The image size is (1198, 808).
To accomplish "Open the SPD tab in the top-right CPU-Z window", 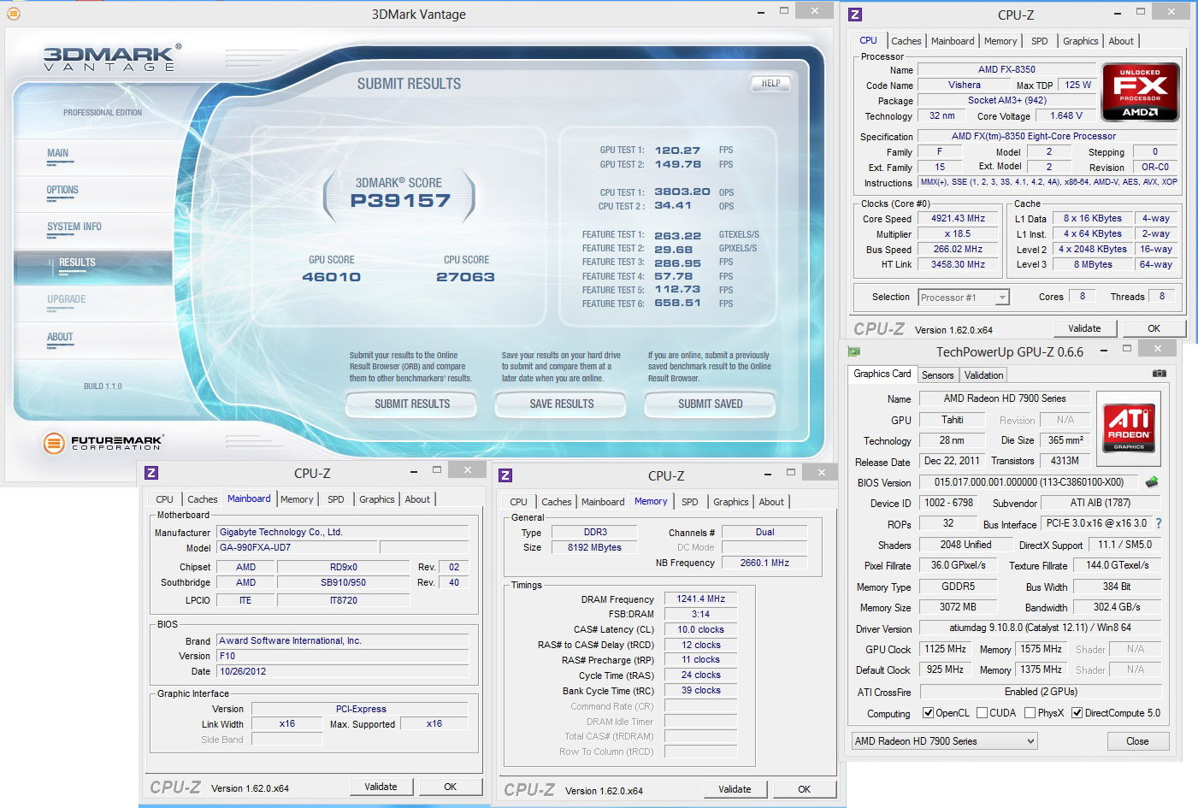I will [1040, 41].
